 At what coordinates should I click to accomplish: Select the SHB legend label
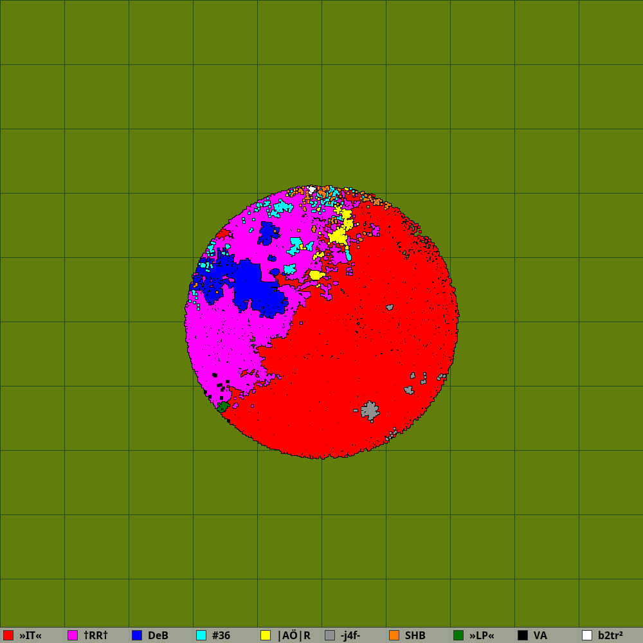415,636
